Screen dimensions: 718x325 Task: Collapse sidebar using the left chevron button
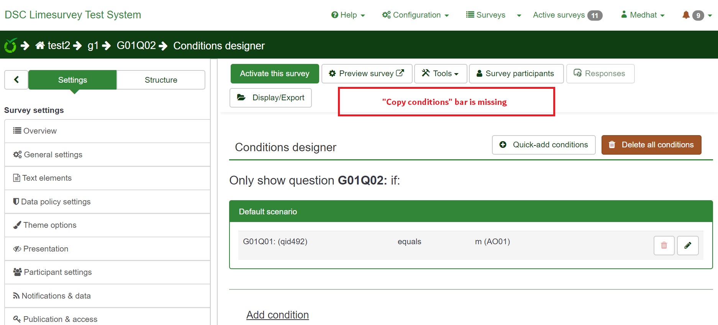point(16,80)
